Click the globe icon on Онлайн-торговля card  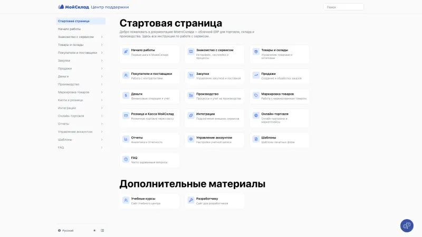pyautogui.click(x=256, y=115)
